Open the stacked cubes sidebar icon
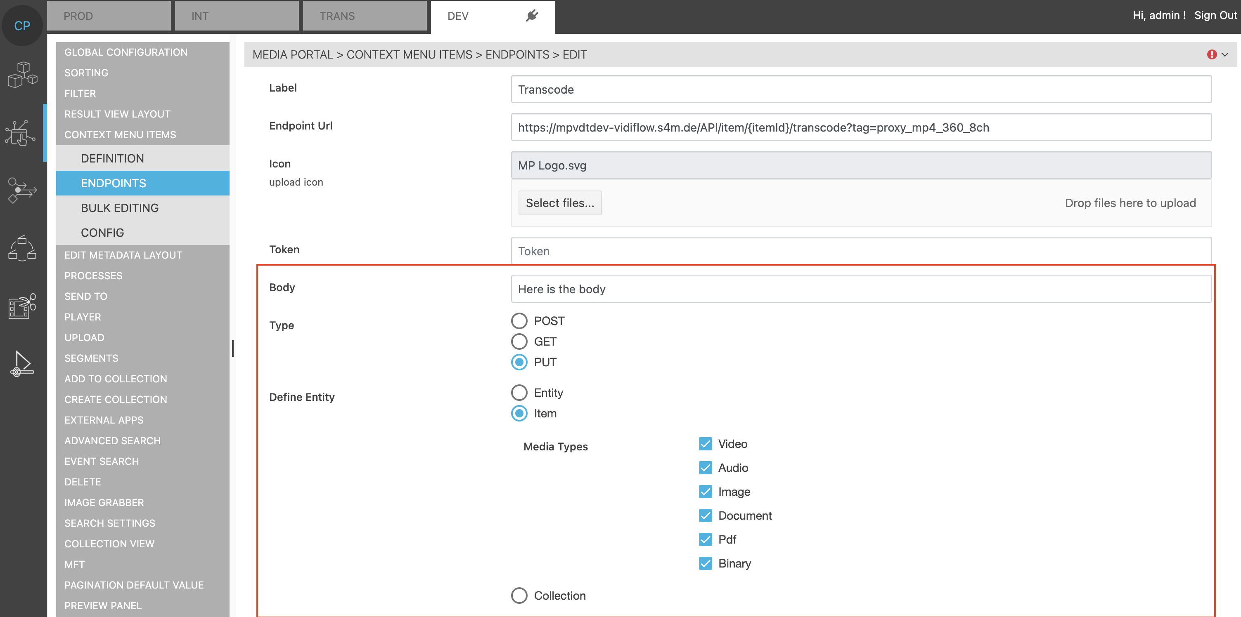Image resolution: width=1241 pixels, height=617 pixels. [x=22, y=75]
